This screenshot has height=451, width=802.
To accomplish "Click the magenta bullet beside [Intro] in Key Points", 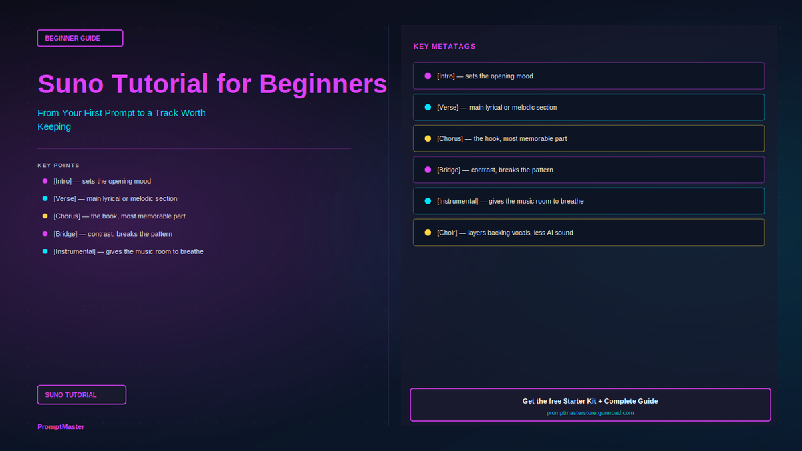I will click(x=45, y=181).
